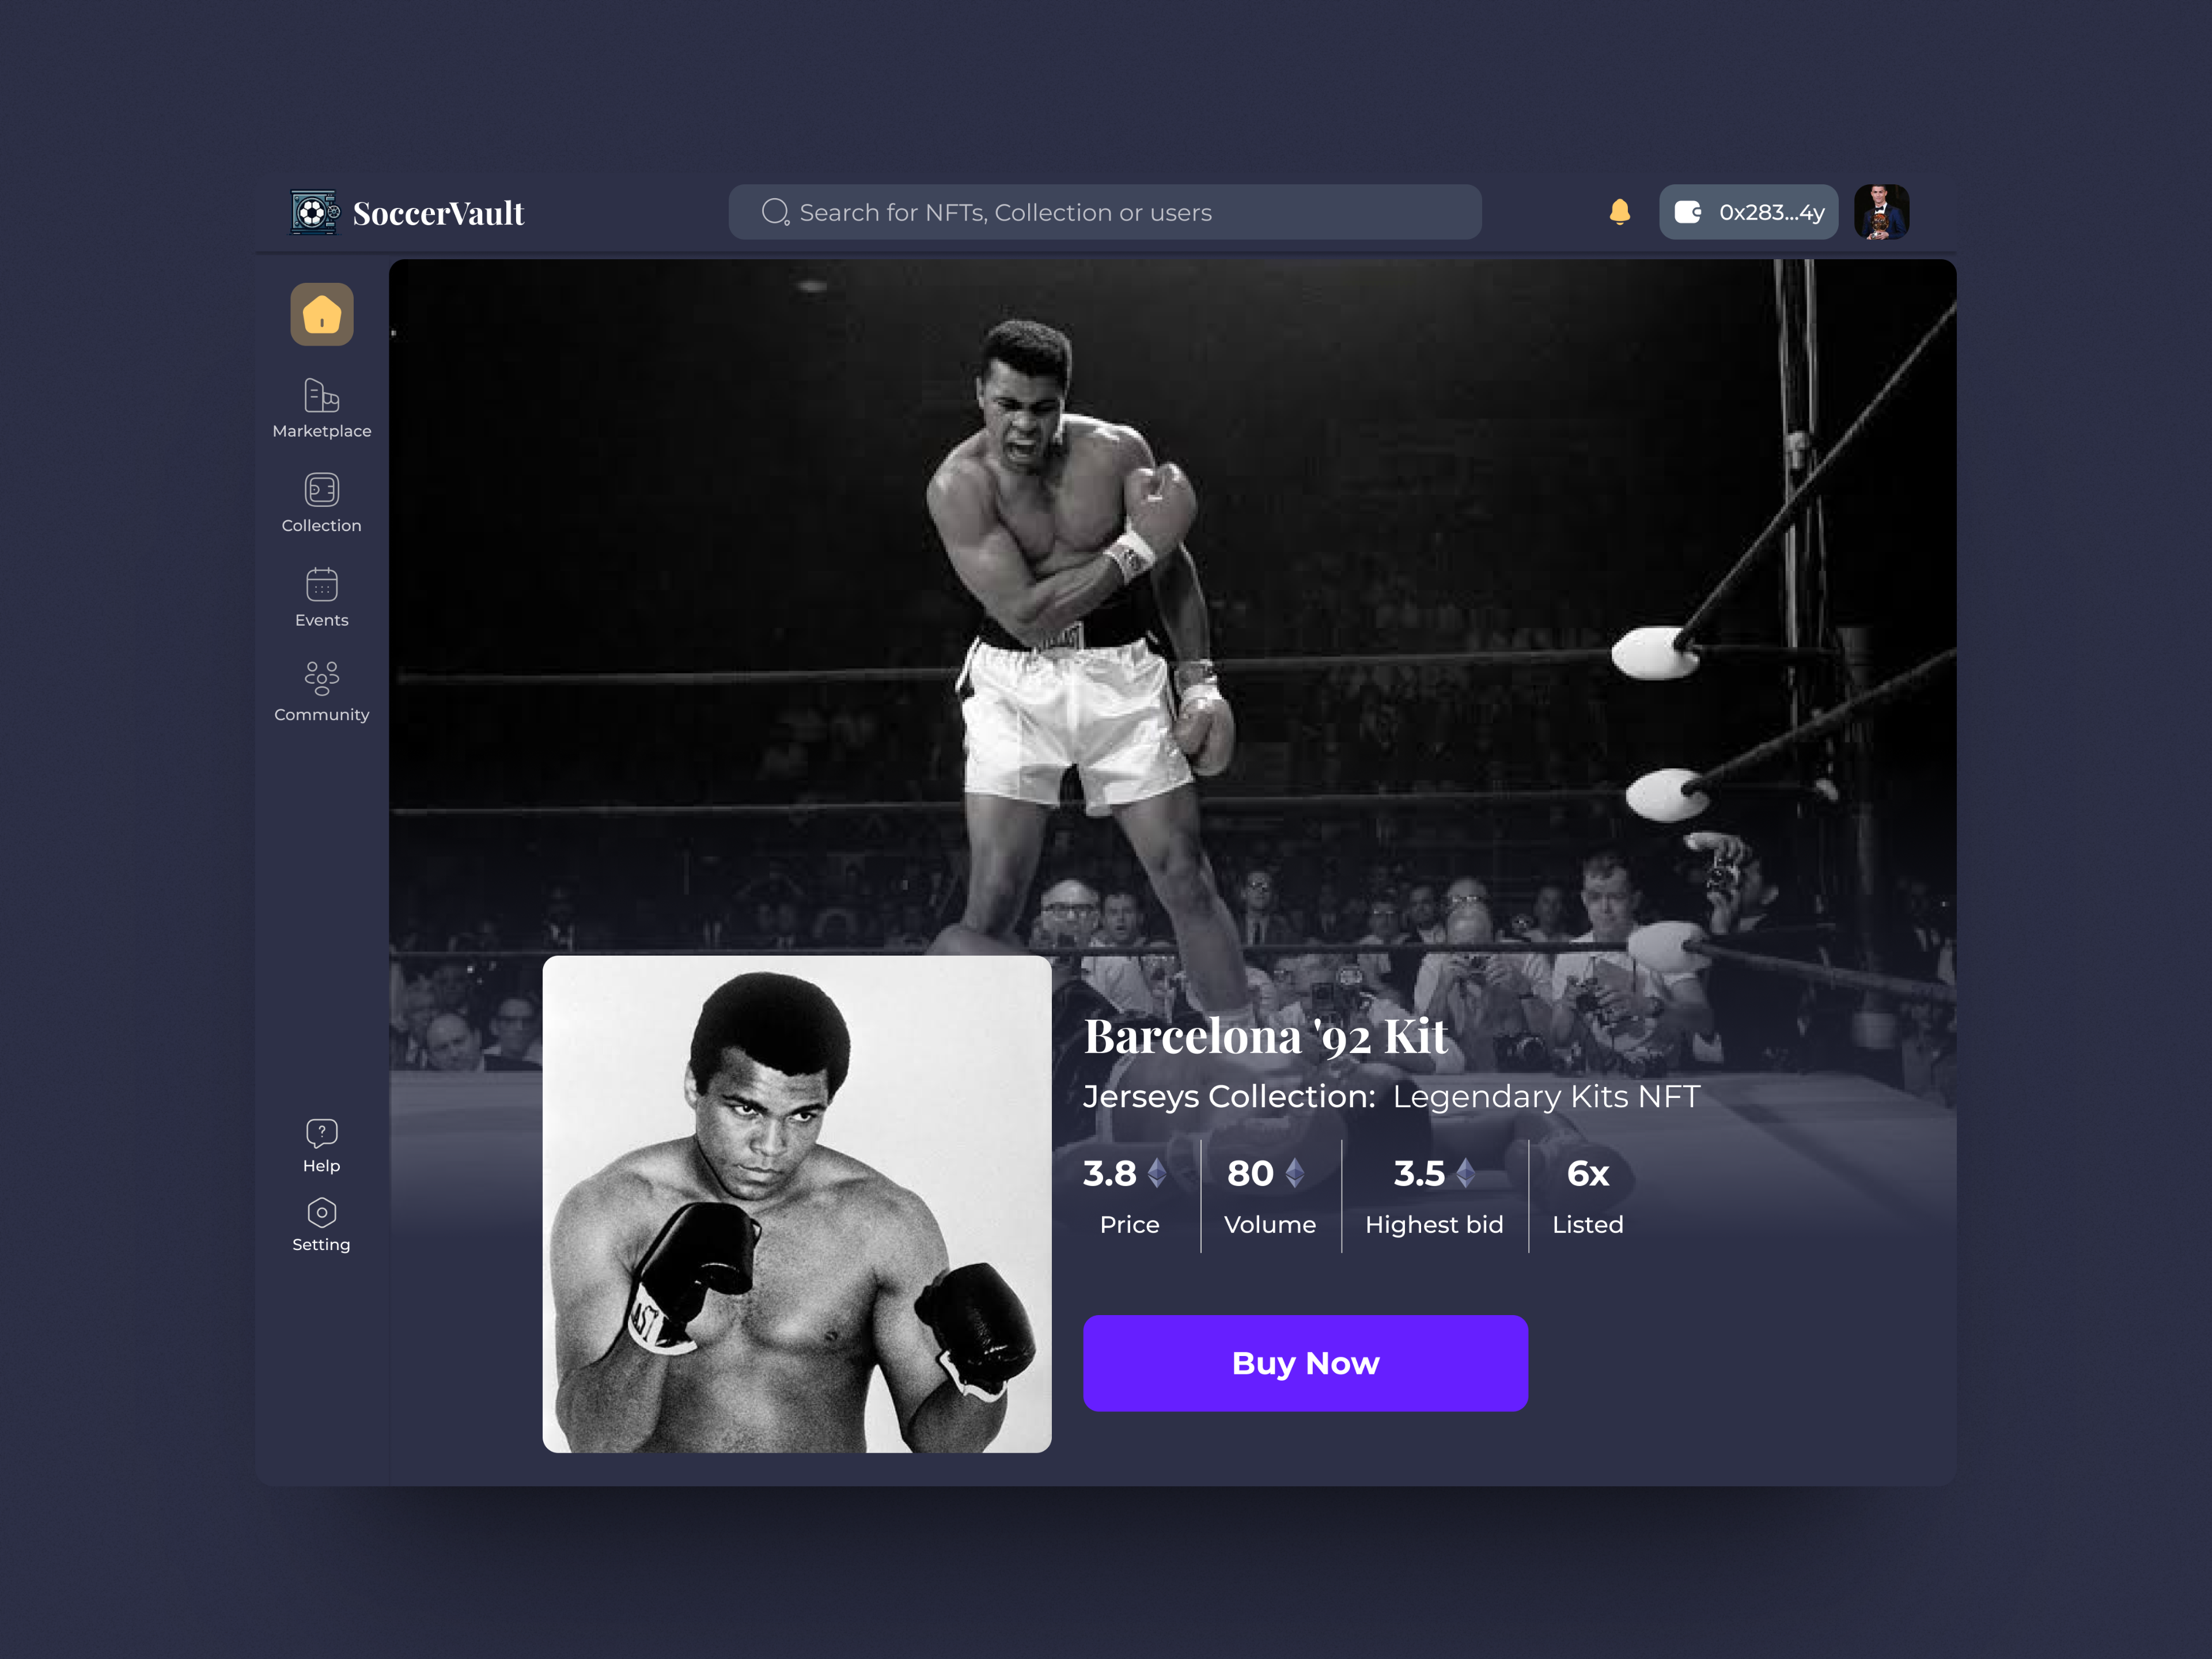Viewport: 2212px width, 1659px height.
Task: Click the SoccerVault brand name
Action: (x=438, y=214)
